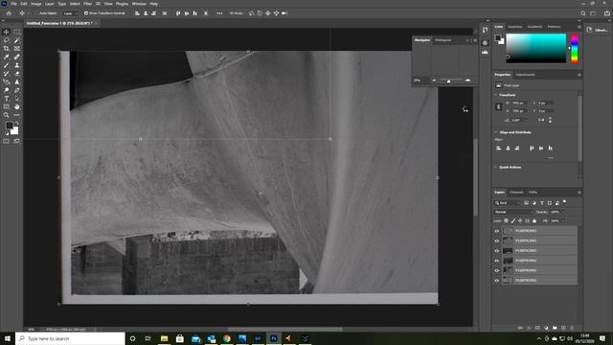The width and height of the screenshot is (613, 345).
Task: Click the Share icon at top right
Action: pos(606,13)
